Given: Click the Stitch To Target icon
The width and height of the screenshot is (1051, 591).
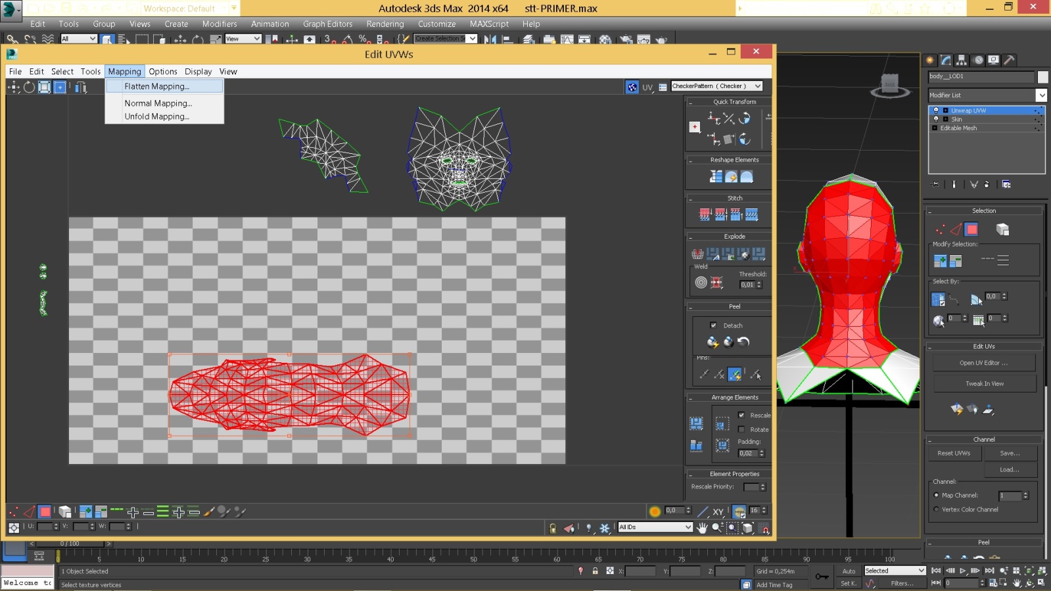Looking at the screenshot, I should pyautogui.click(x=705, y=214).
